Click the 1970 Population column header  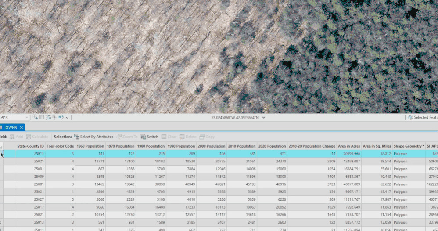[x=121, y=146]
